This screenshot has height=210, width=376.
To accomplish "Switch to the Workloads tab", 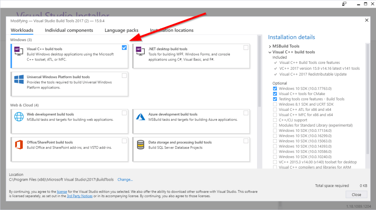I will [x=22, y=30].
